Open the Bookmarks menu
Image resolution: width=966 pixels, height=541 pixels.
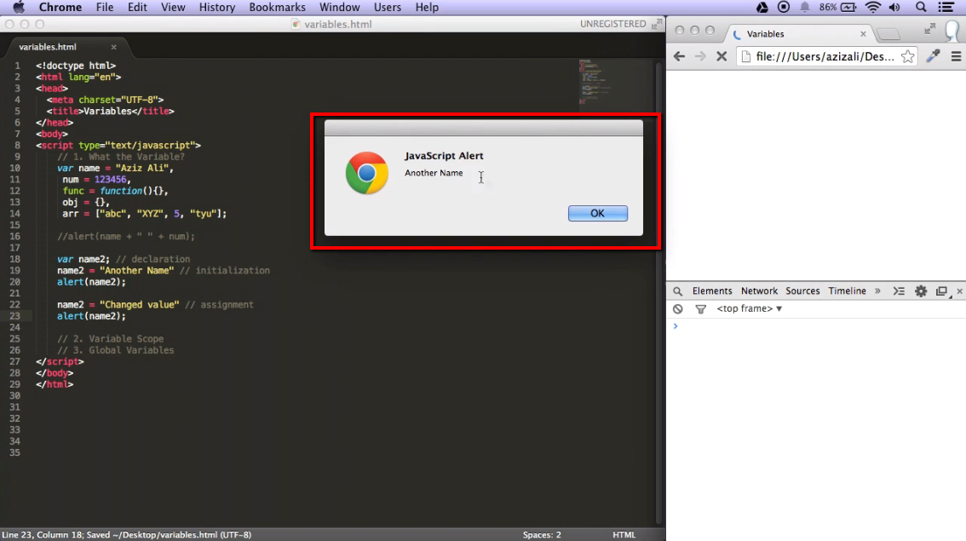[x=277, y=7]
